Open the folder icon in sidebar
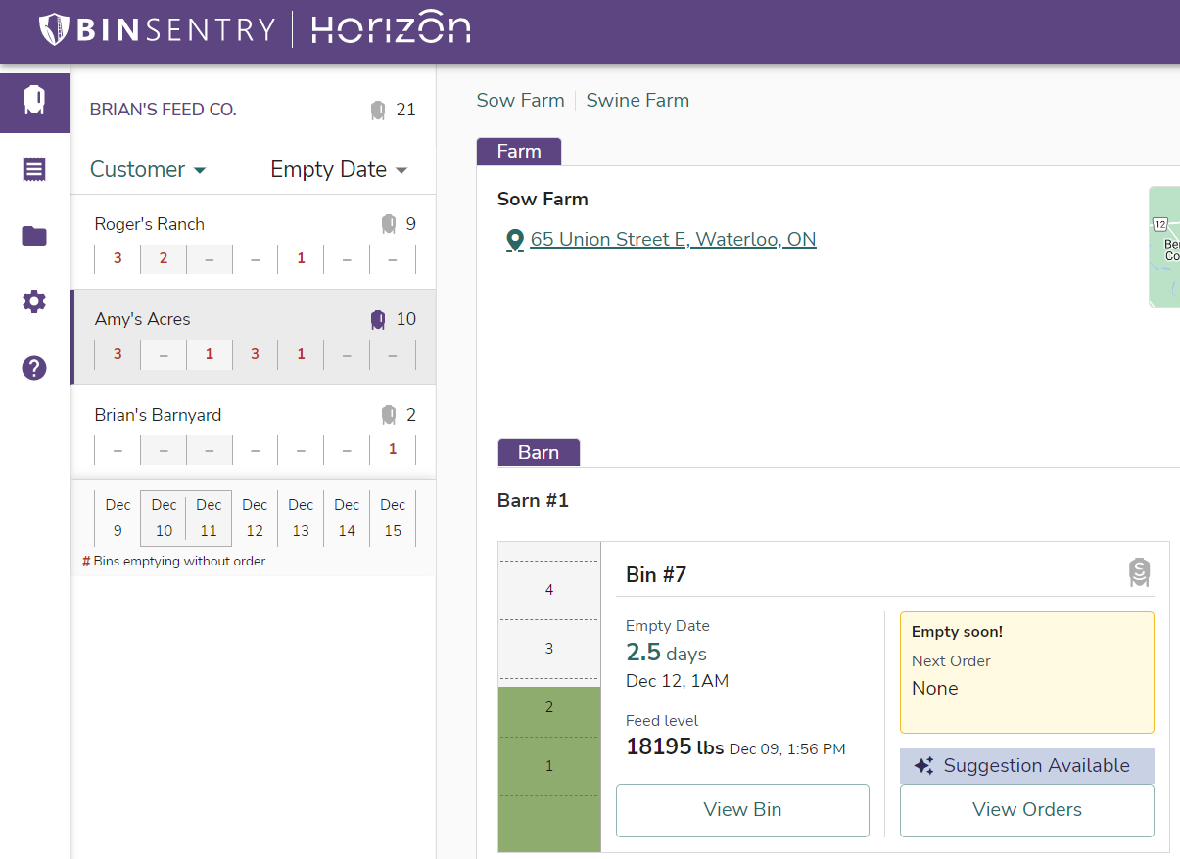Viewport: 1180px width, 859px height. (x=34, y=236)
